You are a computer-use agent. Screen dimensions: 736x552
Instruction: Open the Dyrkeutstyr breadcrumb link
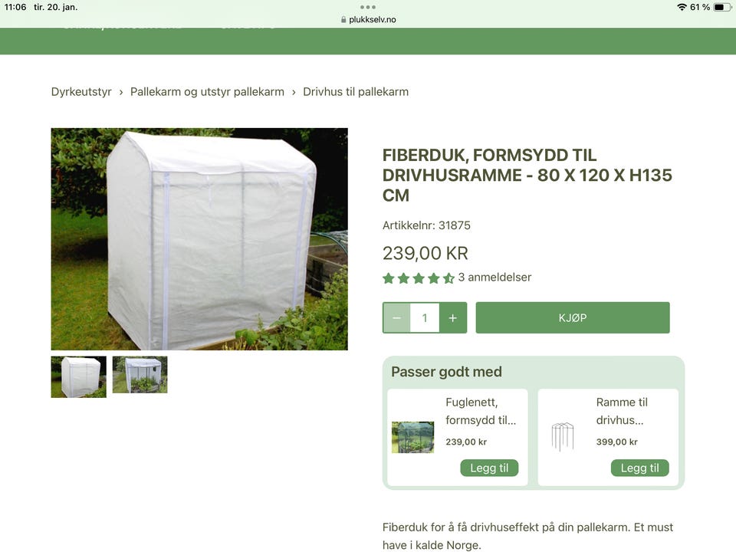pos(81,91)
